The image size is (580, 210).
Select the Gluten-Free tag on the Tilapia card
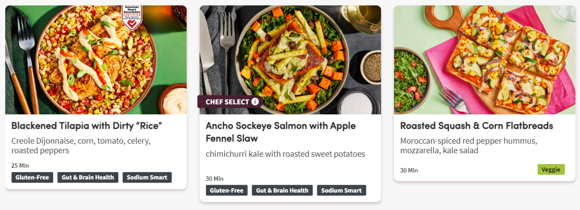tap(32, 177)
